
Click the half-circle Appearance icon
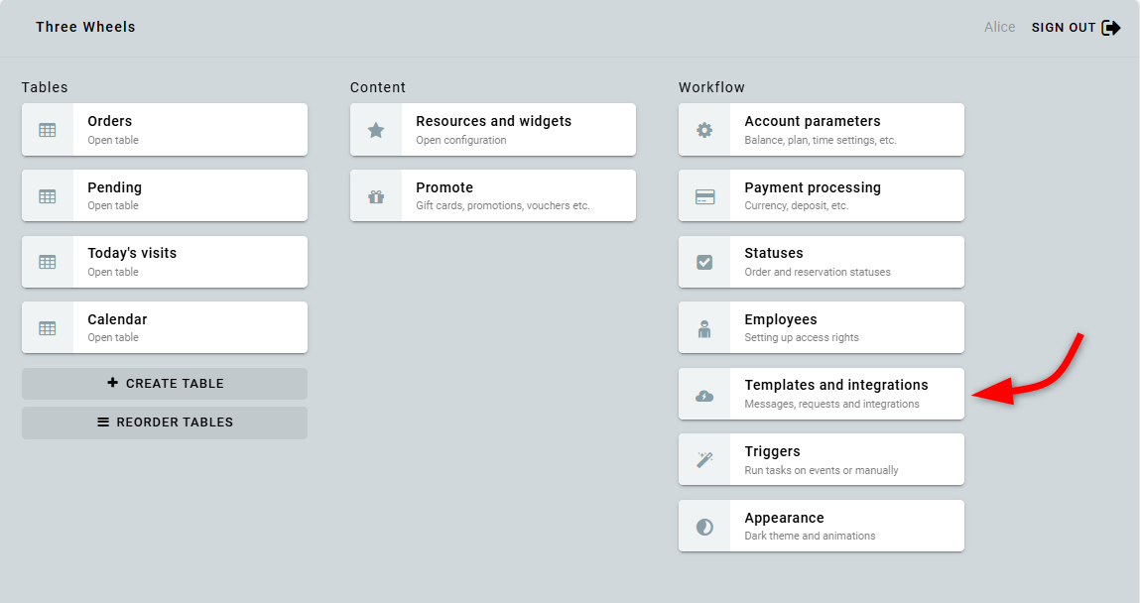(x=704, y=527)
